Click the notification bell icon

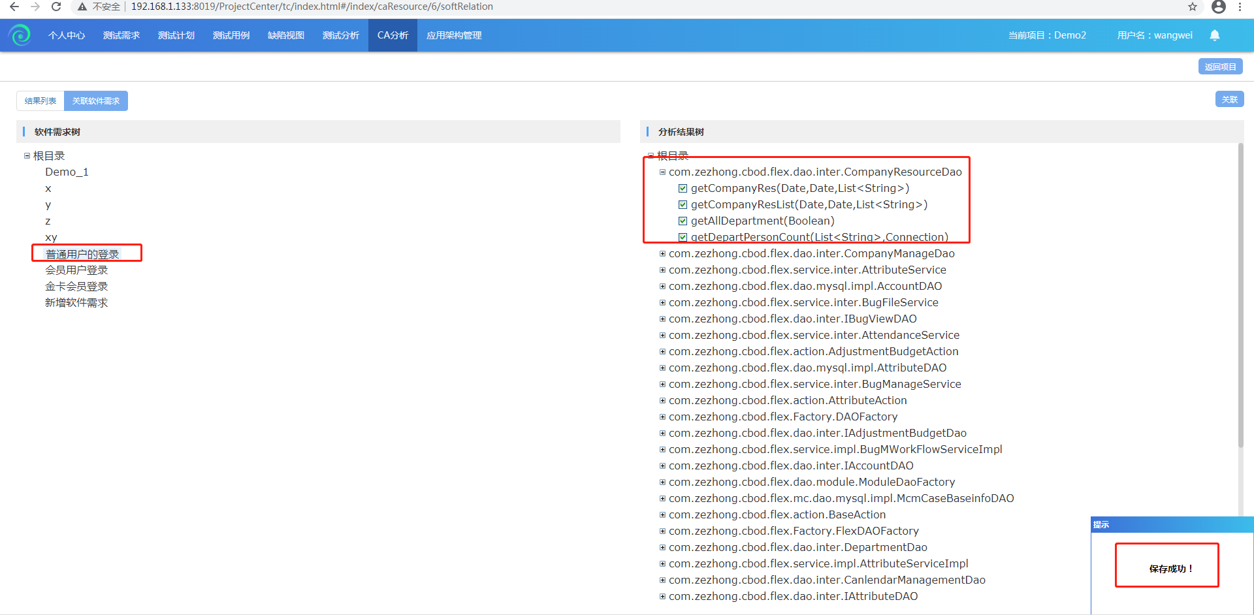1214,35
